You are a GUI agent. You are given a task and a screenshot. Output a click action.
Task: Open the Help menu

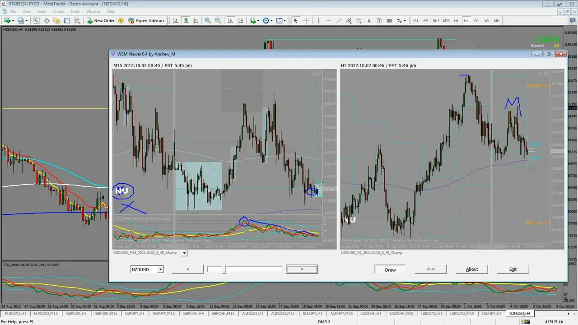[x=111, y=11]
